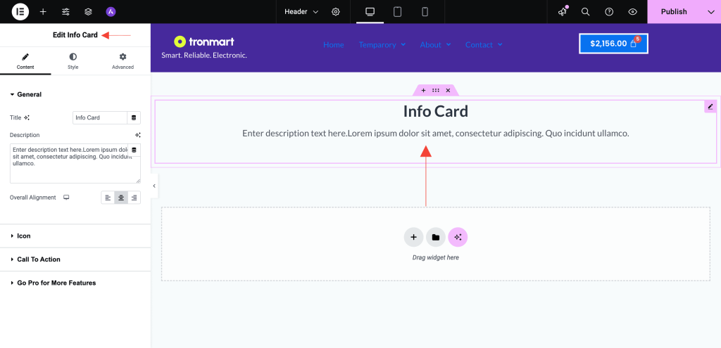Screen dimensions: 721x348
Task: Switch to mobile responsive view
Action: coord(425,12)
